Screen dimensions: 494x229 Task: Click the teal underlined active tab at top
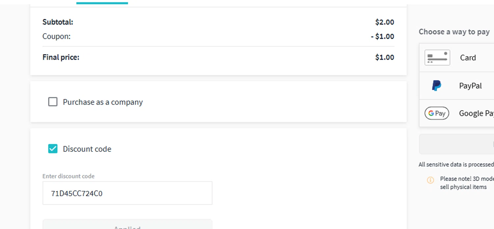pyautogui.click(x=102, y=2)
